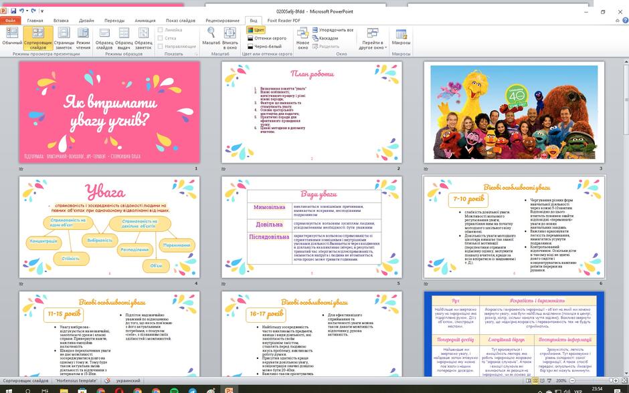
Task: Click the Windows Start button
Action: [x=9, y=390]
